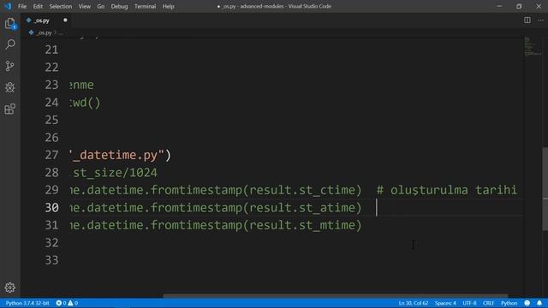Open the Edit menu
The image size is (548, 308).
(38, 6)
